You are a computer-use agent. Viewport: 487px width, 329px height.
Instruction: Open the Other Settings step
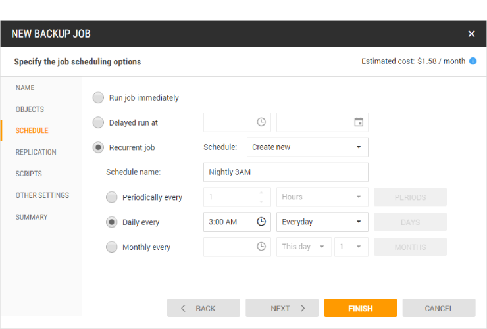pyautogui.click(x=42, y=195)
